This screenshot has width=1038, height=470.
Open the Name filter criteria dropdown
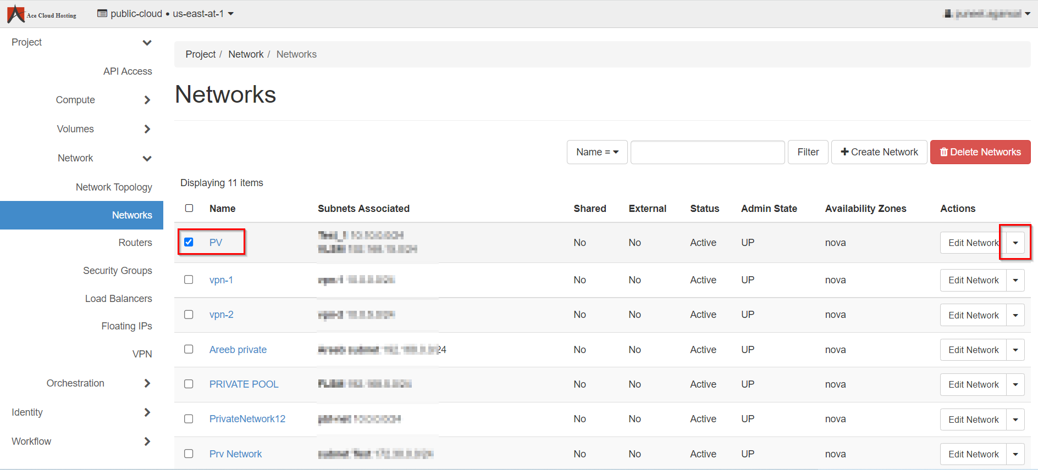(597, 152)
